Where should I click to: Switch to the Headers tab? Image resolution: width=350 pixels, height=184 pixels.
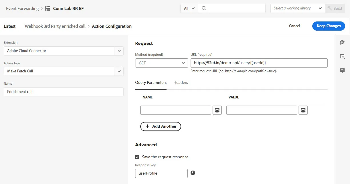(181, 82)
